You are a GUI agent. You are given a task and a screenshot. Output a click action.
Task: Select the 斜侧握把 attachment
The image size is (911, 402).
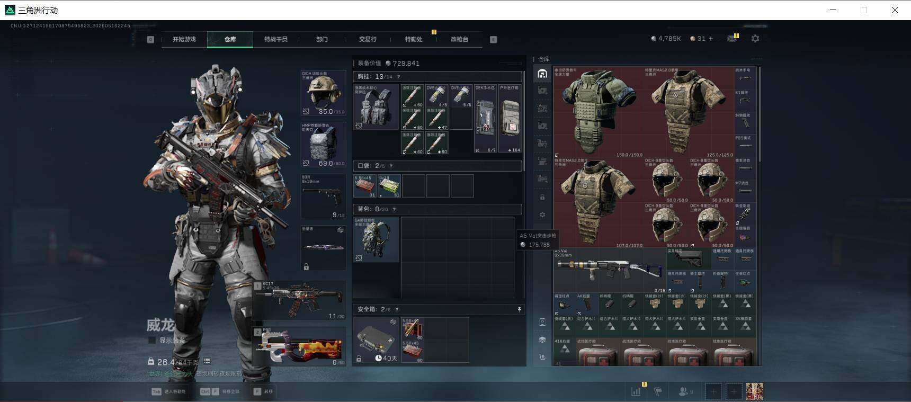point(745,123)
